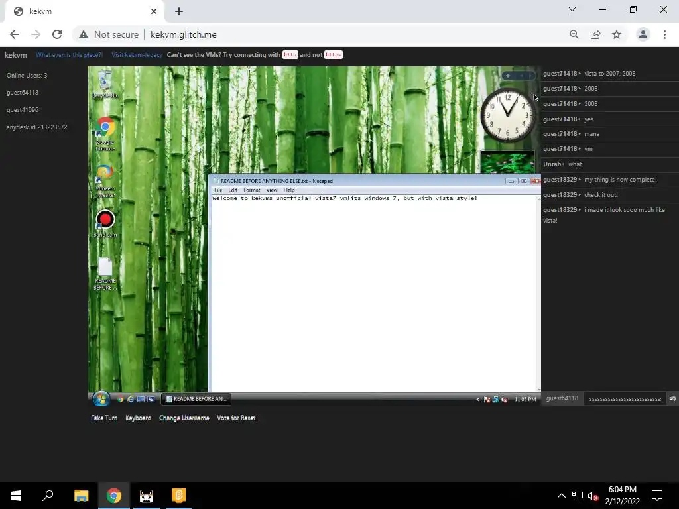Viewport: 679px width, 509px height.
Task: Click the zoom magnifier icon in address bar
Action: tap(574, 34)
